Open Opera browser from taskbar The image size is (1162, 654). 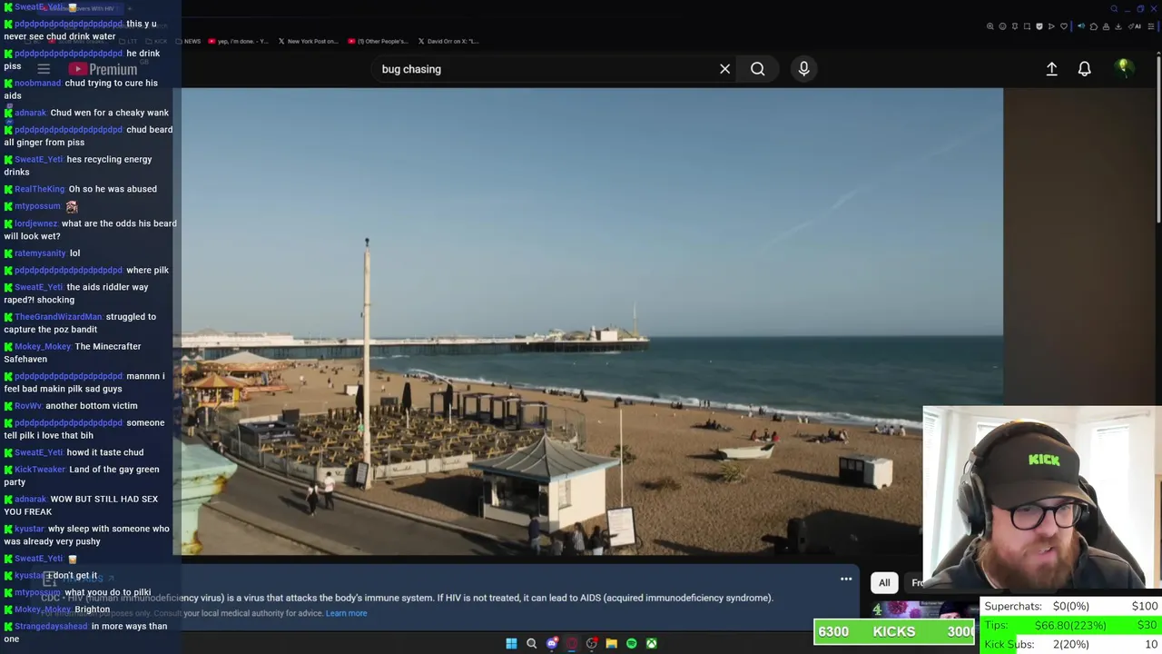pyautogui.click(x=571, y=643)
